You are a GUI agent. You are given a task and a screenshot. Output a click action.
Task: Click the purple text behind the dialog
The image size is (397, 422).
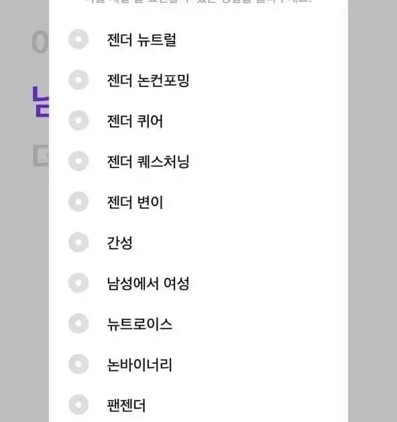pos(41,102)
